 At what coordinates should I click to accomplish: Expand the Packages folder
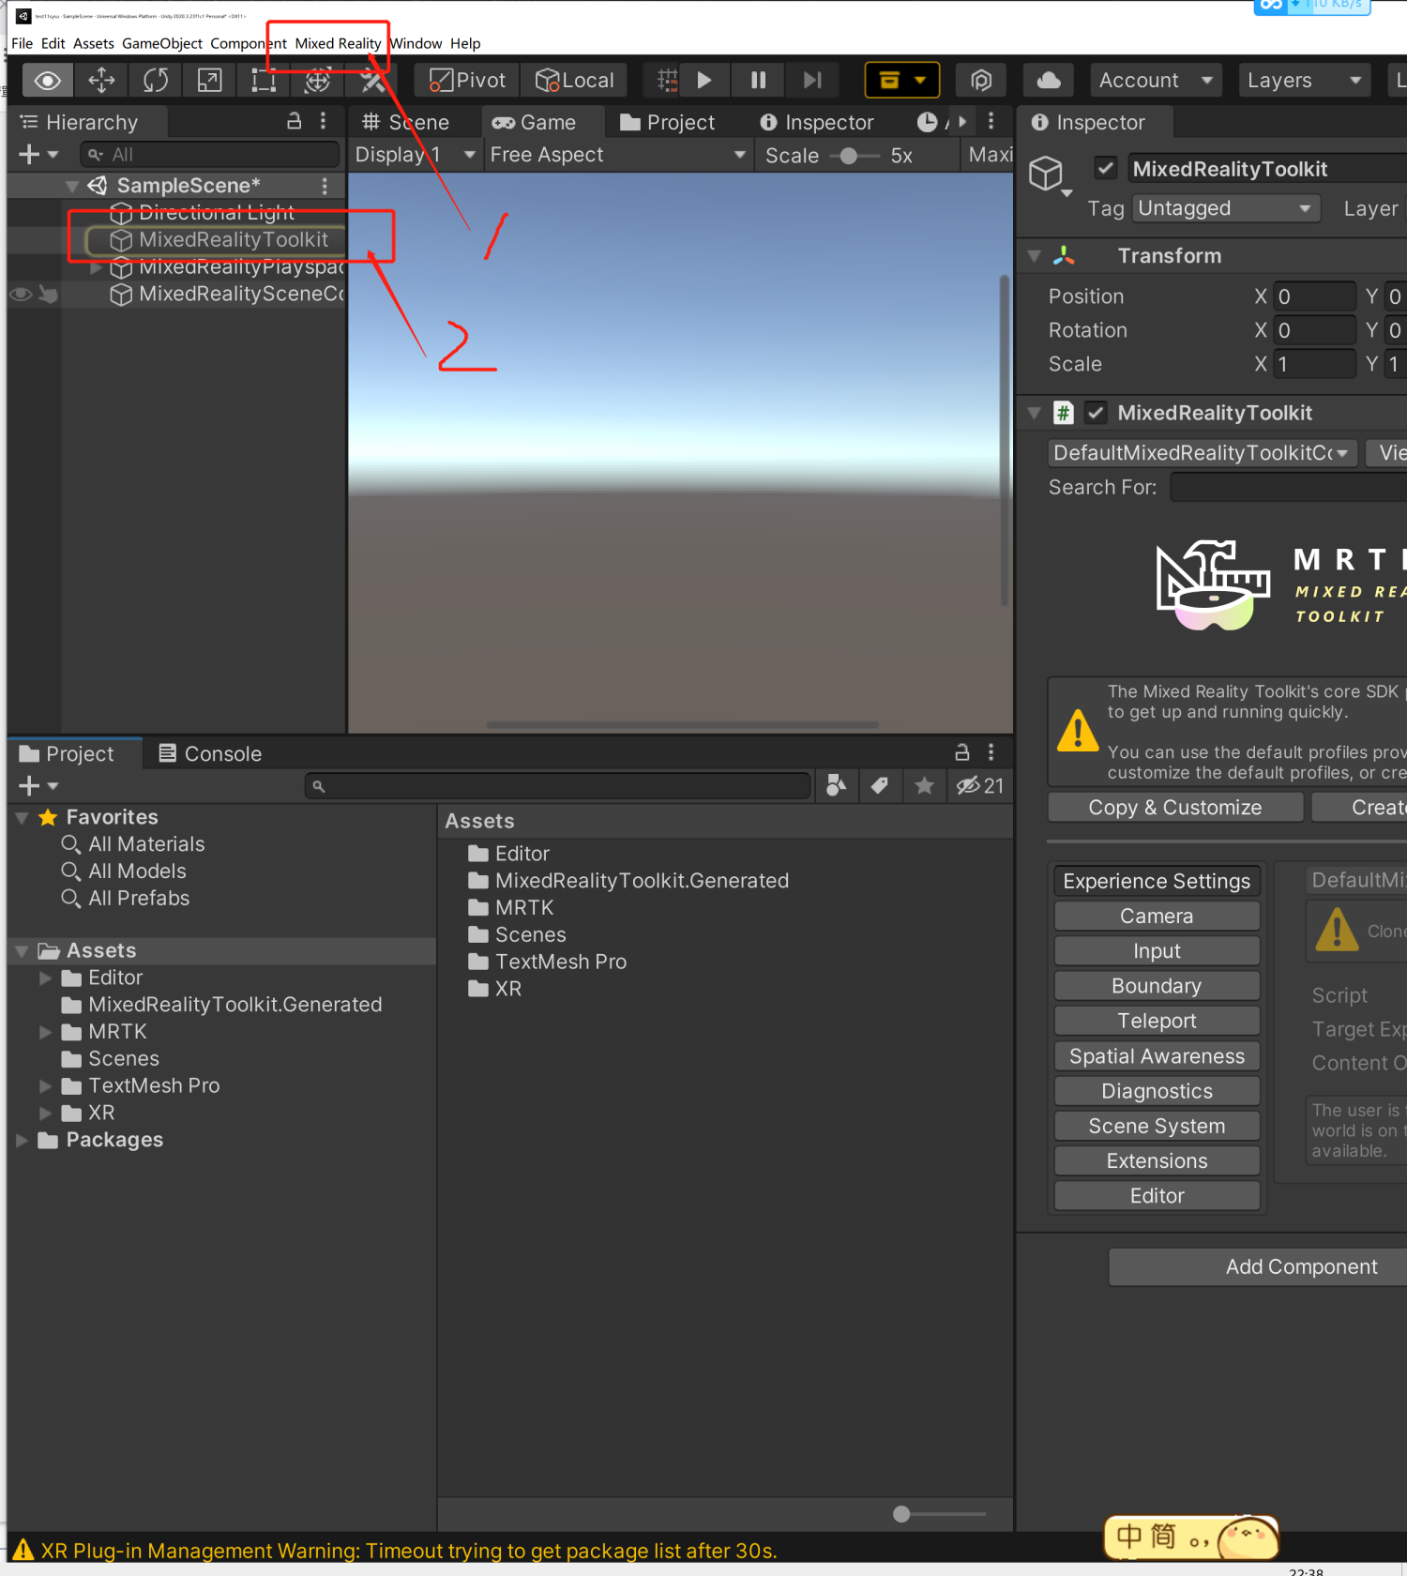(x=23, y=1140)
